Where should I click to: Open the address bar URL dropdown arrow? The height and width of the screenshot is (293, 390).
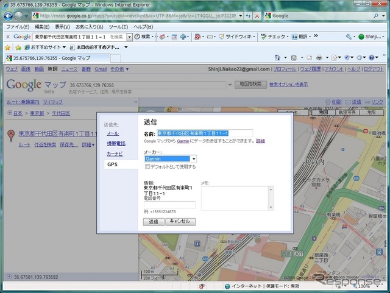click(241, 16)
